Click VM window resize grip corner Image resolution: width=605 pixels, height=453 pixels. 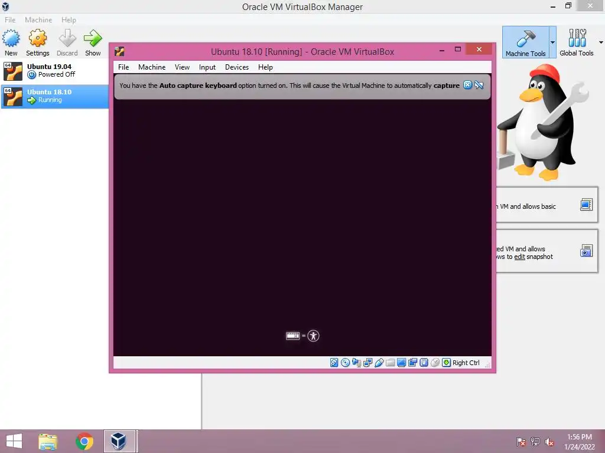487,365
